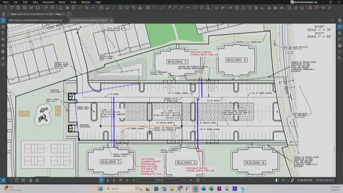Toggle split view vertical in bottom bar
Viewport: 343px width, 193px height.
(x=17, y=180)
